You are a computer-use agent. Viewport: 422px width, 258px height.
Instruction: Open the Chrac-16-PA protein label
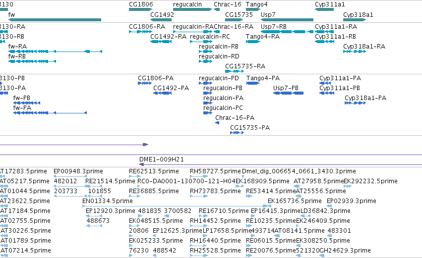(x=235, y=118)
